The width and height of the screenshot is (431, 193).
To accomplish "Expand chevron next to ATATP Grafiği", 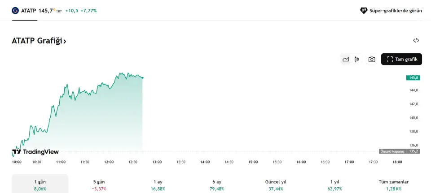I will [x=65, y=41].
